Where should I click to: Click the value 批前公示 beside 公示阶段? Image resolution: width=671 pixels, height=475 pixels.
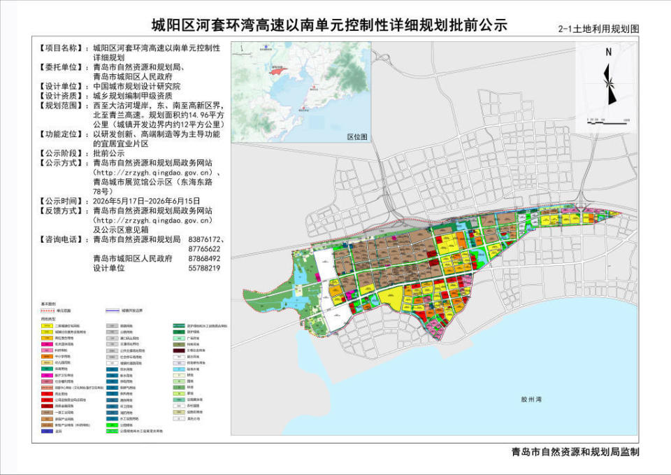tap(109, 153)
